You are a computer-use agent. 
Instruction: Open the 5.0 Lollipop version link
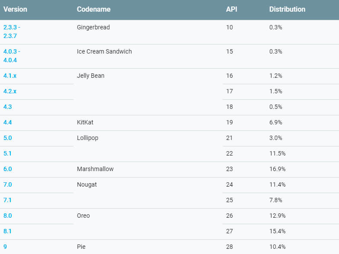[x=8, y=138]
